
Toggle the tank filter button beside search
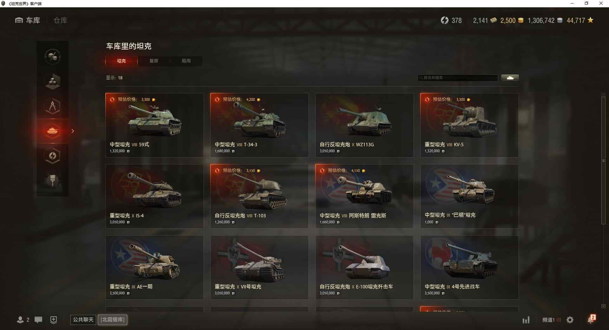click(x=510, y=78)
